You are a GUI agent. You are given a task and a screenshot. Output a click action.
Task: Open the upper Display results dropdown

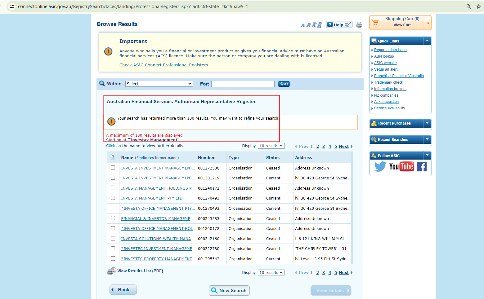pos(271,146)
